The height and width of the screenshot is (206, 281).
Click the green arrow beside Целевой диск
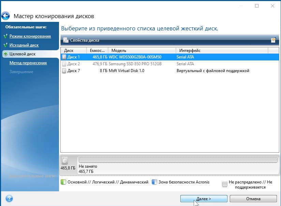(x=5, y=54)
